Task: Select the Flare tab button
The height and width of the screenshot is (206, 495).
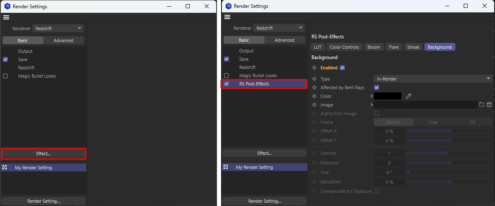Action: [x=394, y=47]
